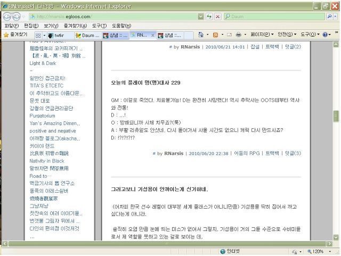Open the 도구(O) command bar dropdown

310,35
